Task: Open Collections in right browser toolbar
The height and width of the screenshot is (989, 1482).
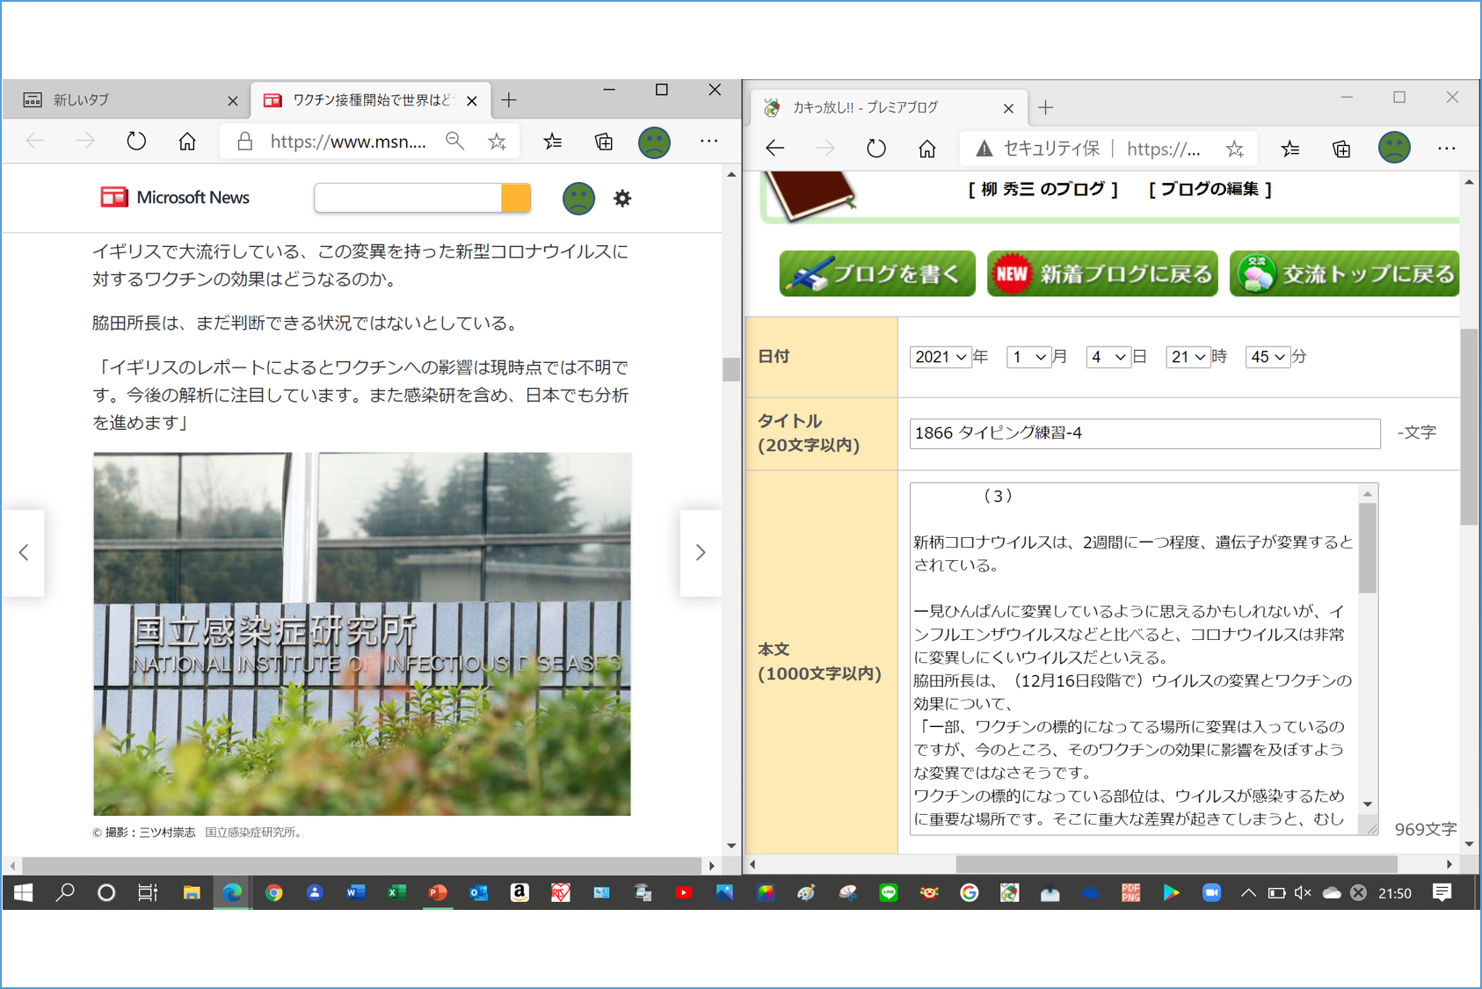Action: 1341,149
